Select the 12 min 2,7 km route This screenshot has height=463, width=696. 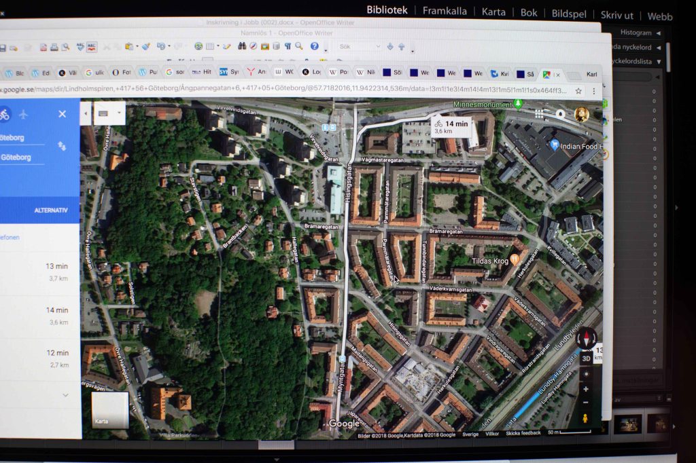(57, 358)
